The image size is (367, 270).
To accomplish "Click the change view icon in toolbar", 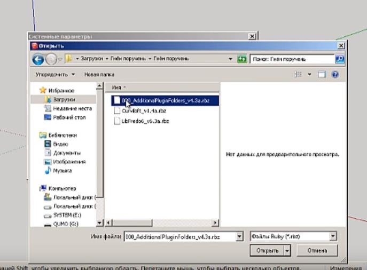I will [299, 75].
